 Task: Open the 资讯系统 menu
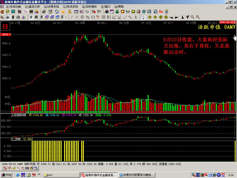click(70, 7)
